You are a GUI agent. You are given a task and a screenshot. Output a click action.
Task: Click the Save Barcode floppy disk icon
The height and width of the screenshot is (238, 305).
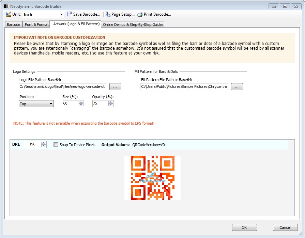[x=70, y=14]
